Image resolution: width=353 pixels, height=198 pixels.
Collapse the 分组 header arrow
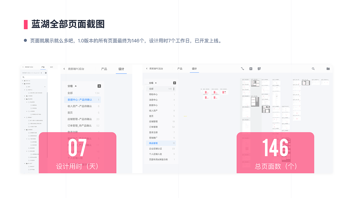click(156, 83)
